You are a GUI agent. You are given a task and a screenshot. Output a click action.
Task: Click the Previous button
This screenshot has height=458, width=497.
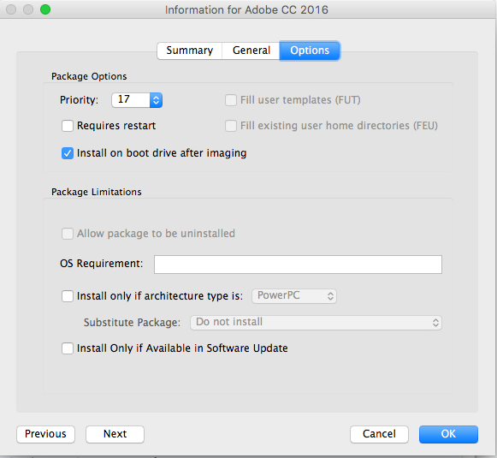tap(45, 434)
